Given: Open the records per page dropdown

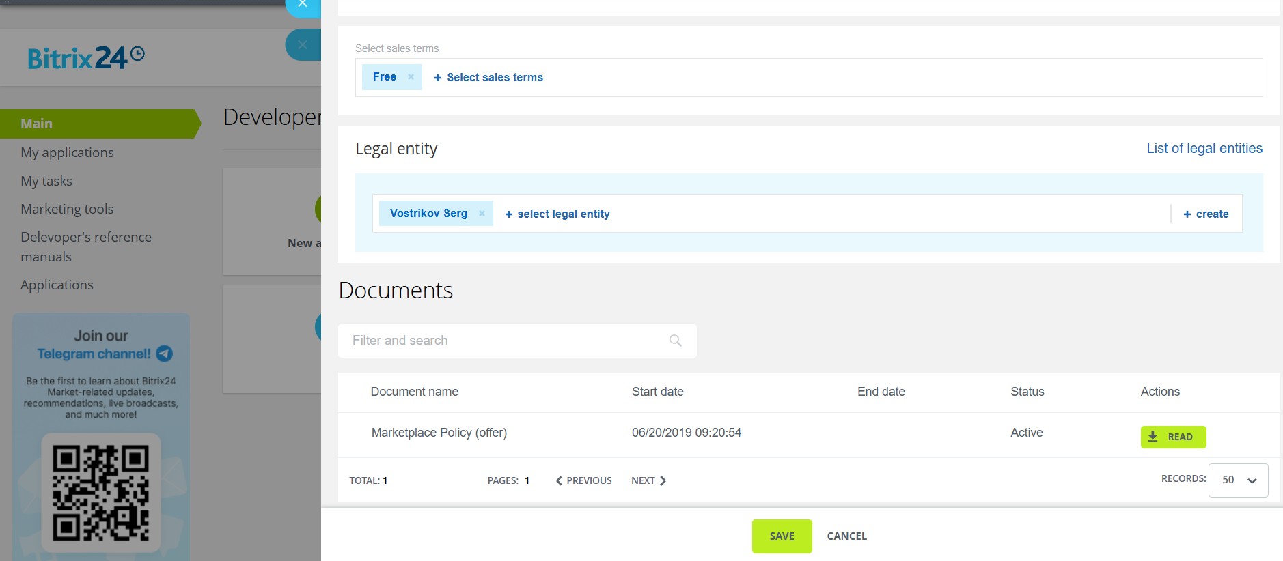Looking at the screenshot, I should click(x=1238, y=480).
